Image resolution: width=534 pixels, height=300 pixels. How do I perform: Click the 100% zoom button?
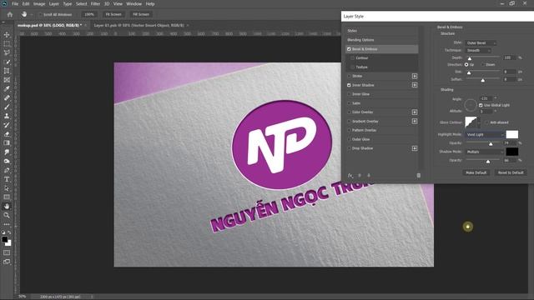point(89,15)
